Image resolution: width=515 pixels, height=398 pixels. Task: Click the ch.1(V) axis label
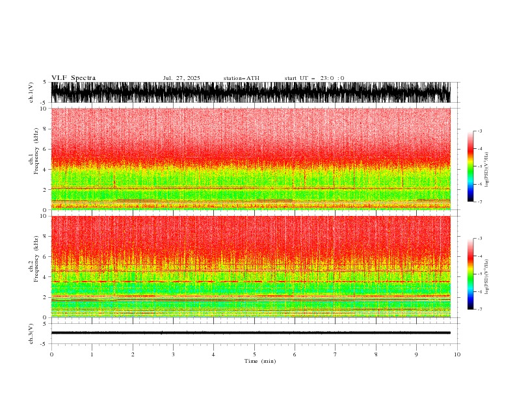(x=31, y=92)
